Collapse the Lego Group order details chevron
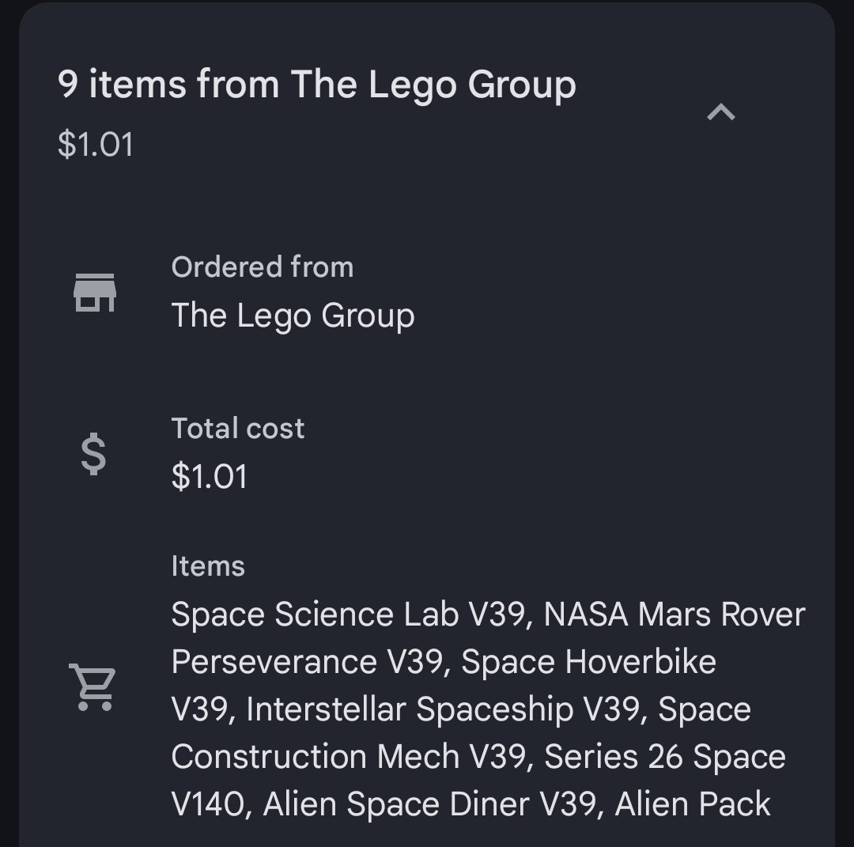 tap(720, 112)
